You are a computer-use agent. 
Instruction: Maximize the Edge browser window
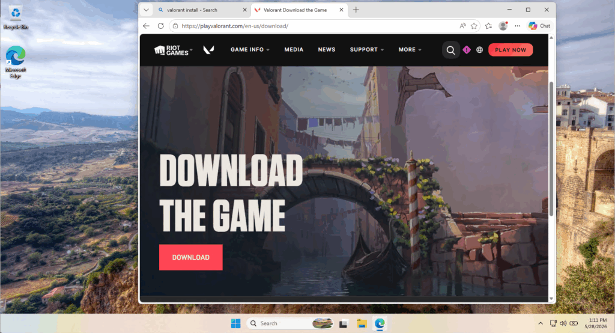click(x=528, y=10)
